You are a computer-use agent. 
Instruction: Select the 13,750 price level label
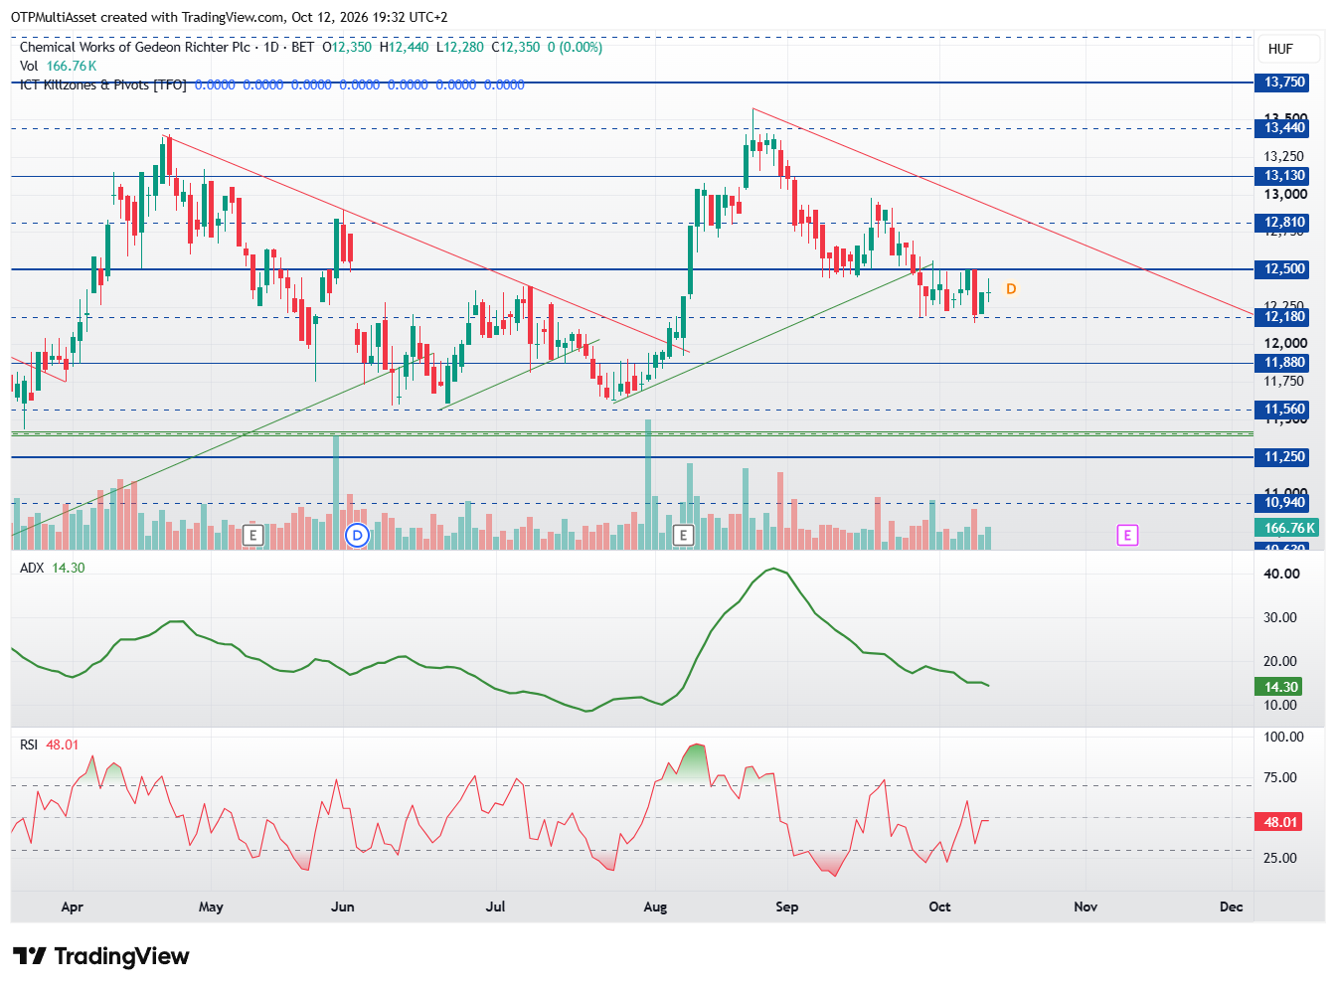point(1284,82)
